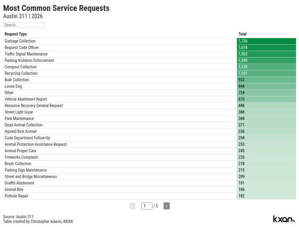This screenshot has height=227, width=299.
Task: Click the 245 total cell
Action: click(266, 151)
